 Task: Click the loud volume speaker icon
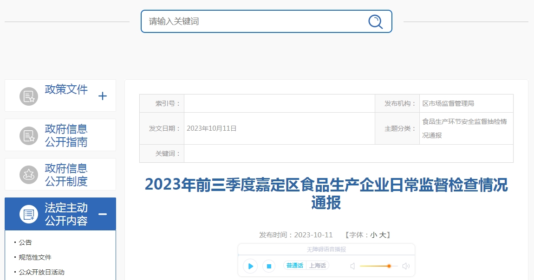pos(406,266)
